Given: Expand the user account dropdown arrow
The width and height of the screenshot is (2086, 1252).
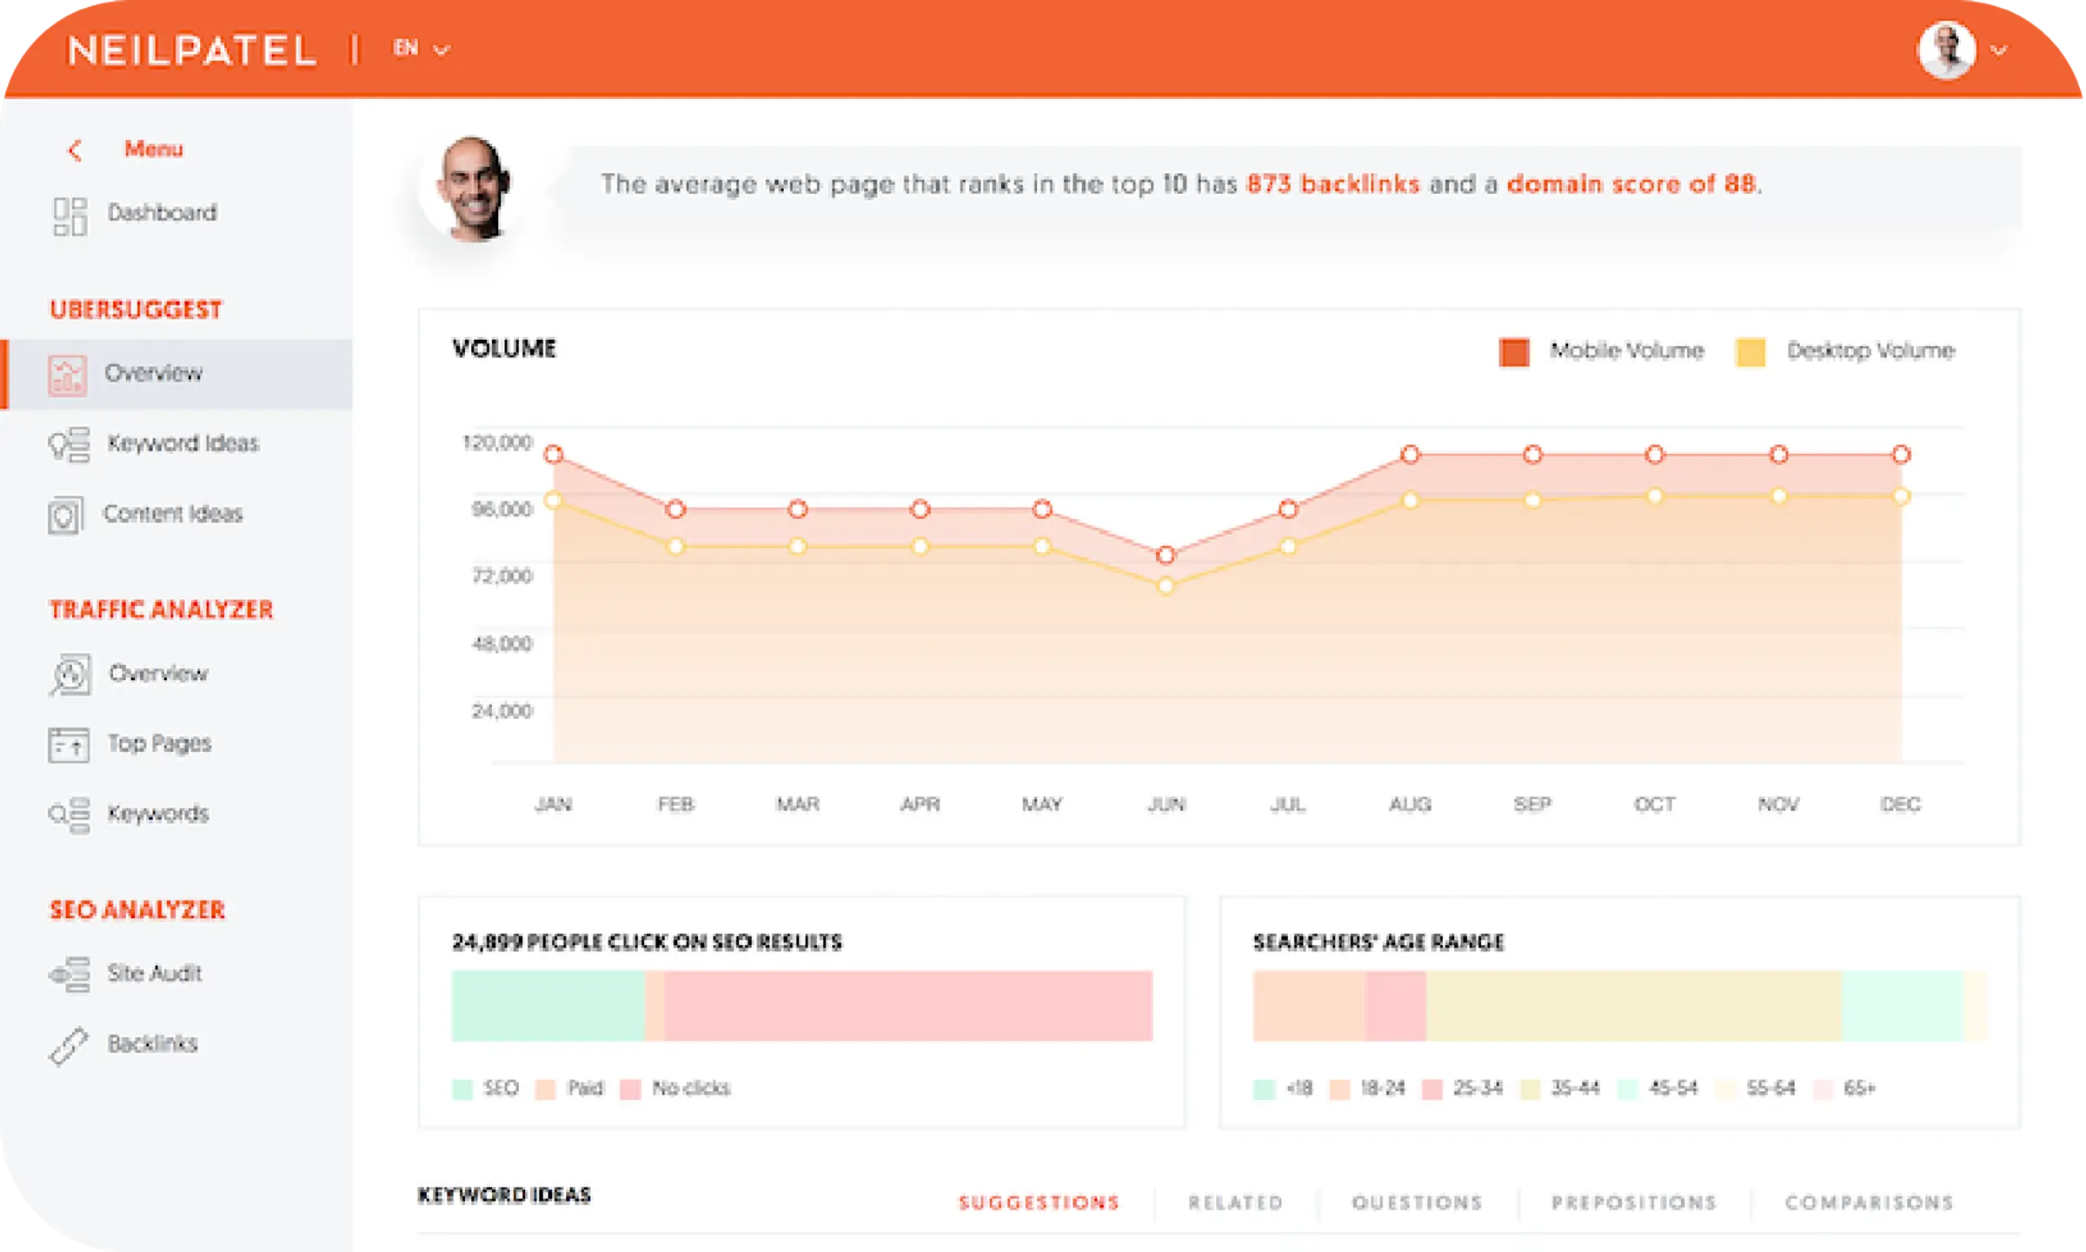Looking at the screenshot, I should pyautogui.click(x=1998, y=50).
